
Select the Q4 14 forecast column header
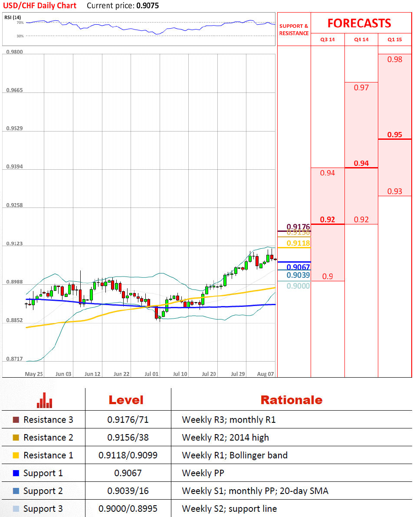click(x=361, y=40)
